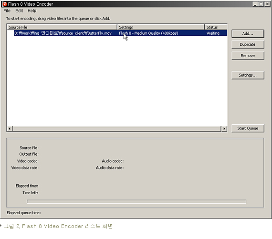
Task: Click the Waiting status cell
Action: point(213,33)
